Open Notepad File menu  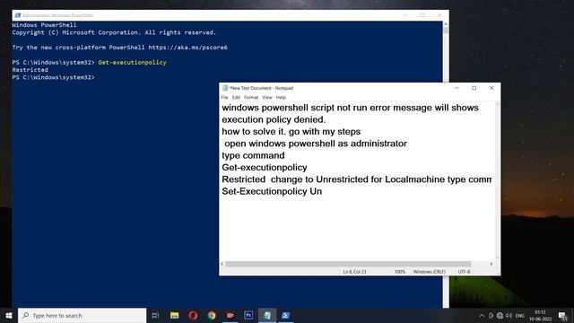click(224, 98)
